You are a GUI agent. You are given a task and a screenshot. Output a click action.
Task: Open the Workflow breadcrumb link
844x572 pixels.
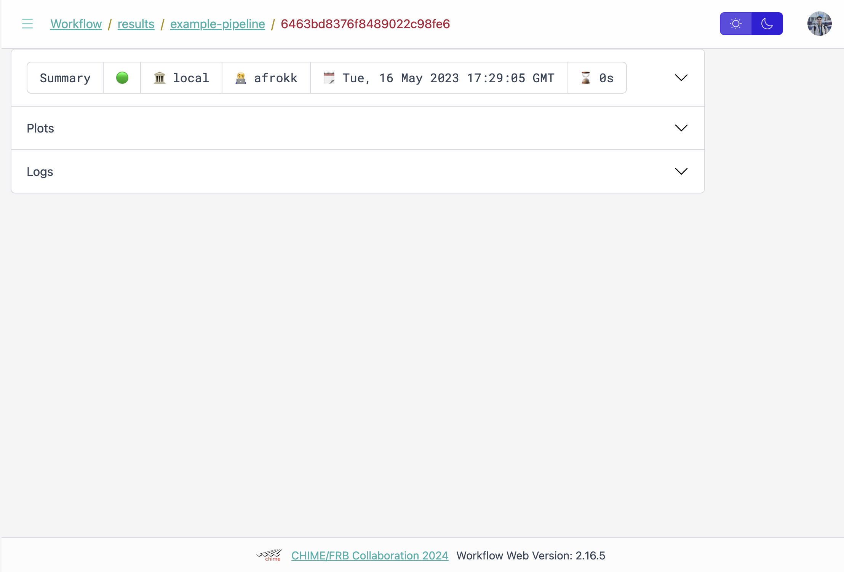pyautogui.click(x=77, y=24)
